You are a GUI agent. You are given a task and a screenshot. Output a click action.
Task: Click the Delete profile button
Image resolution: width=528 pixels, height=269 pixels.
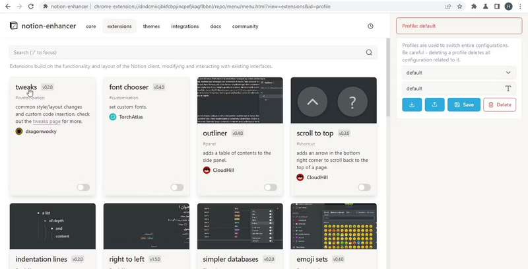click(500, 105)
